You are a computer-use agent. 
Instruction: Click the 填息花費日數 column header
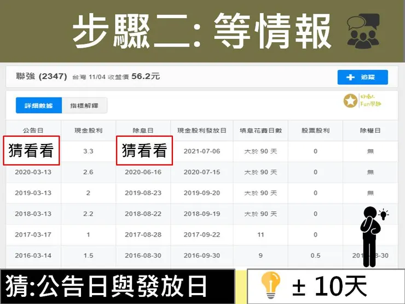tap(261, 130)
